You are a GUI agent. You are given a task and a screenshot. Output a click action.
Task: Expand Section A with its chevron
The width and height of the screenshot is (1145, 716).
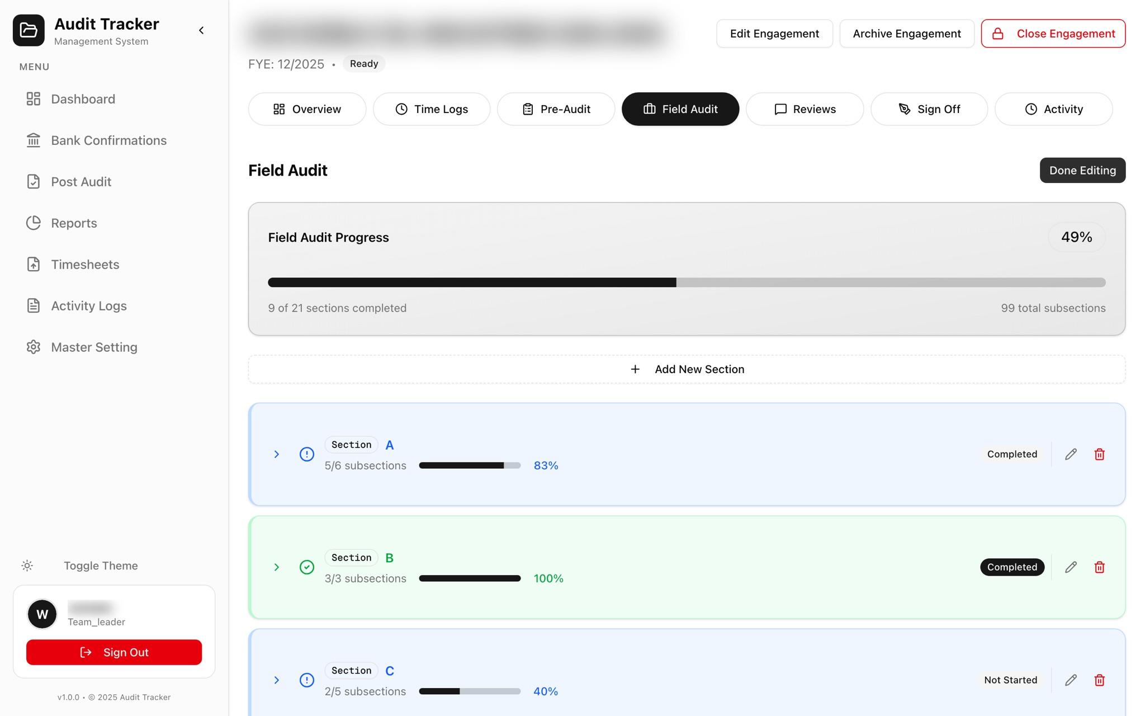pos(276,454)
